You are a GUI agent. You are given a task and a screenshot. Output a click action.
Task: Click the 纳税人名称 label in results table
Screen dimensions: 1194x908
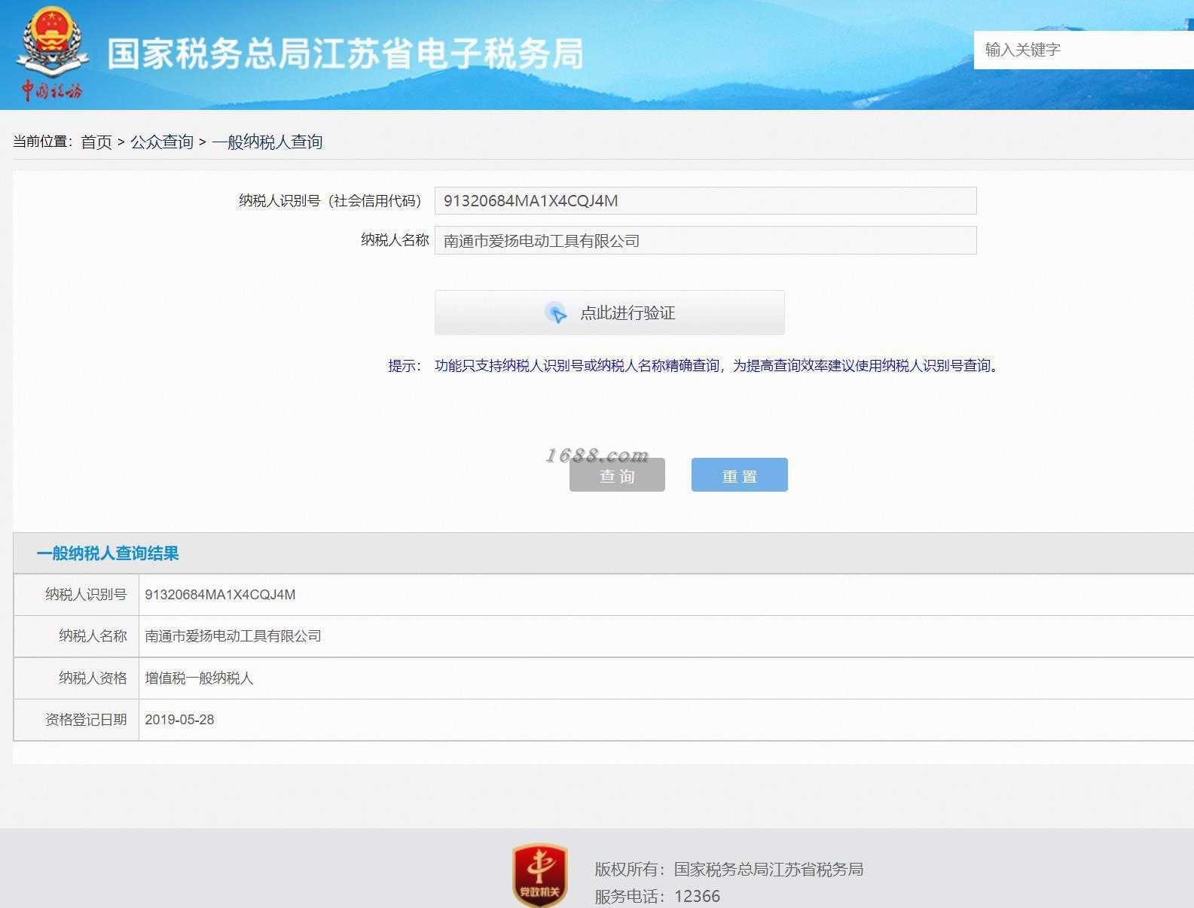93,636
